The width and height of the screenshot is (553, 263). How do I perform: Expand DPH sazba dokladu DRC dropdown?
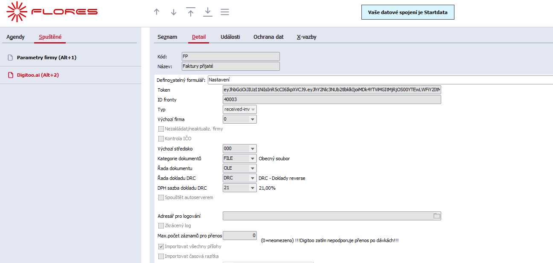click(253, 188)
